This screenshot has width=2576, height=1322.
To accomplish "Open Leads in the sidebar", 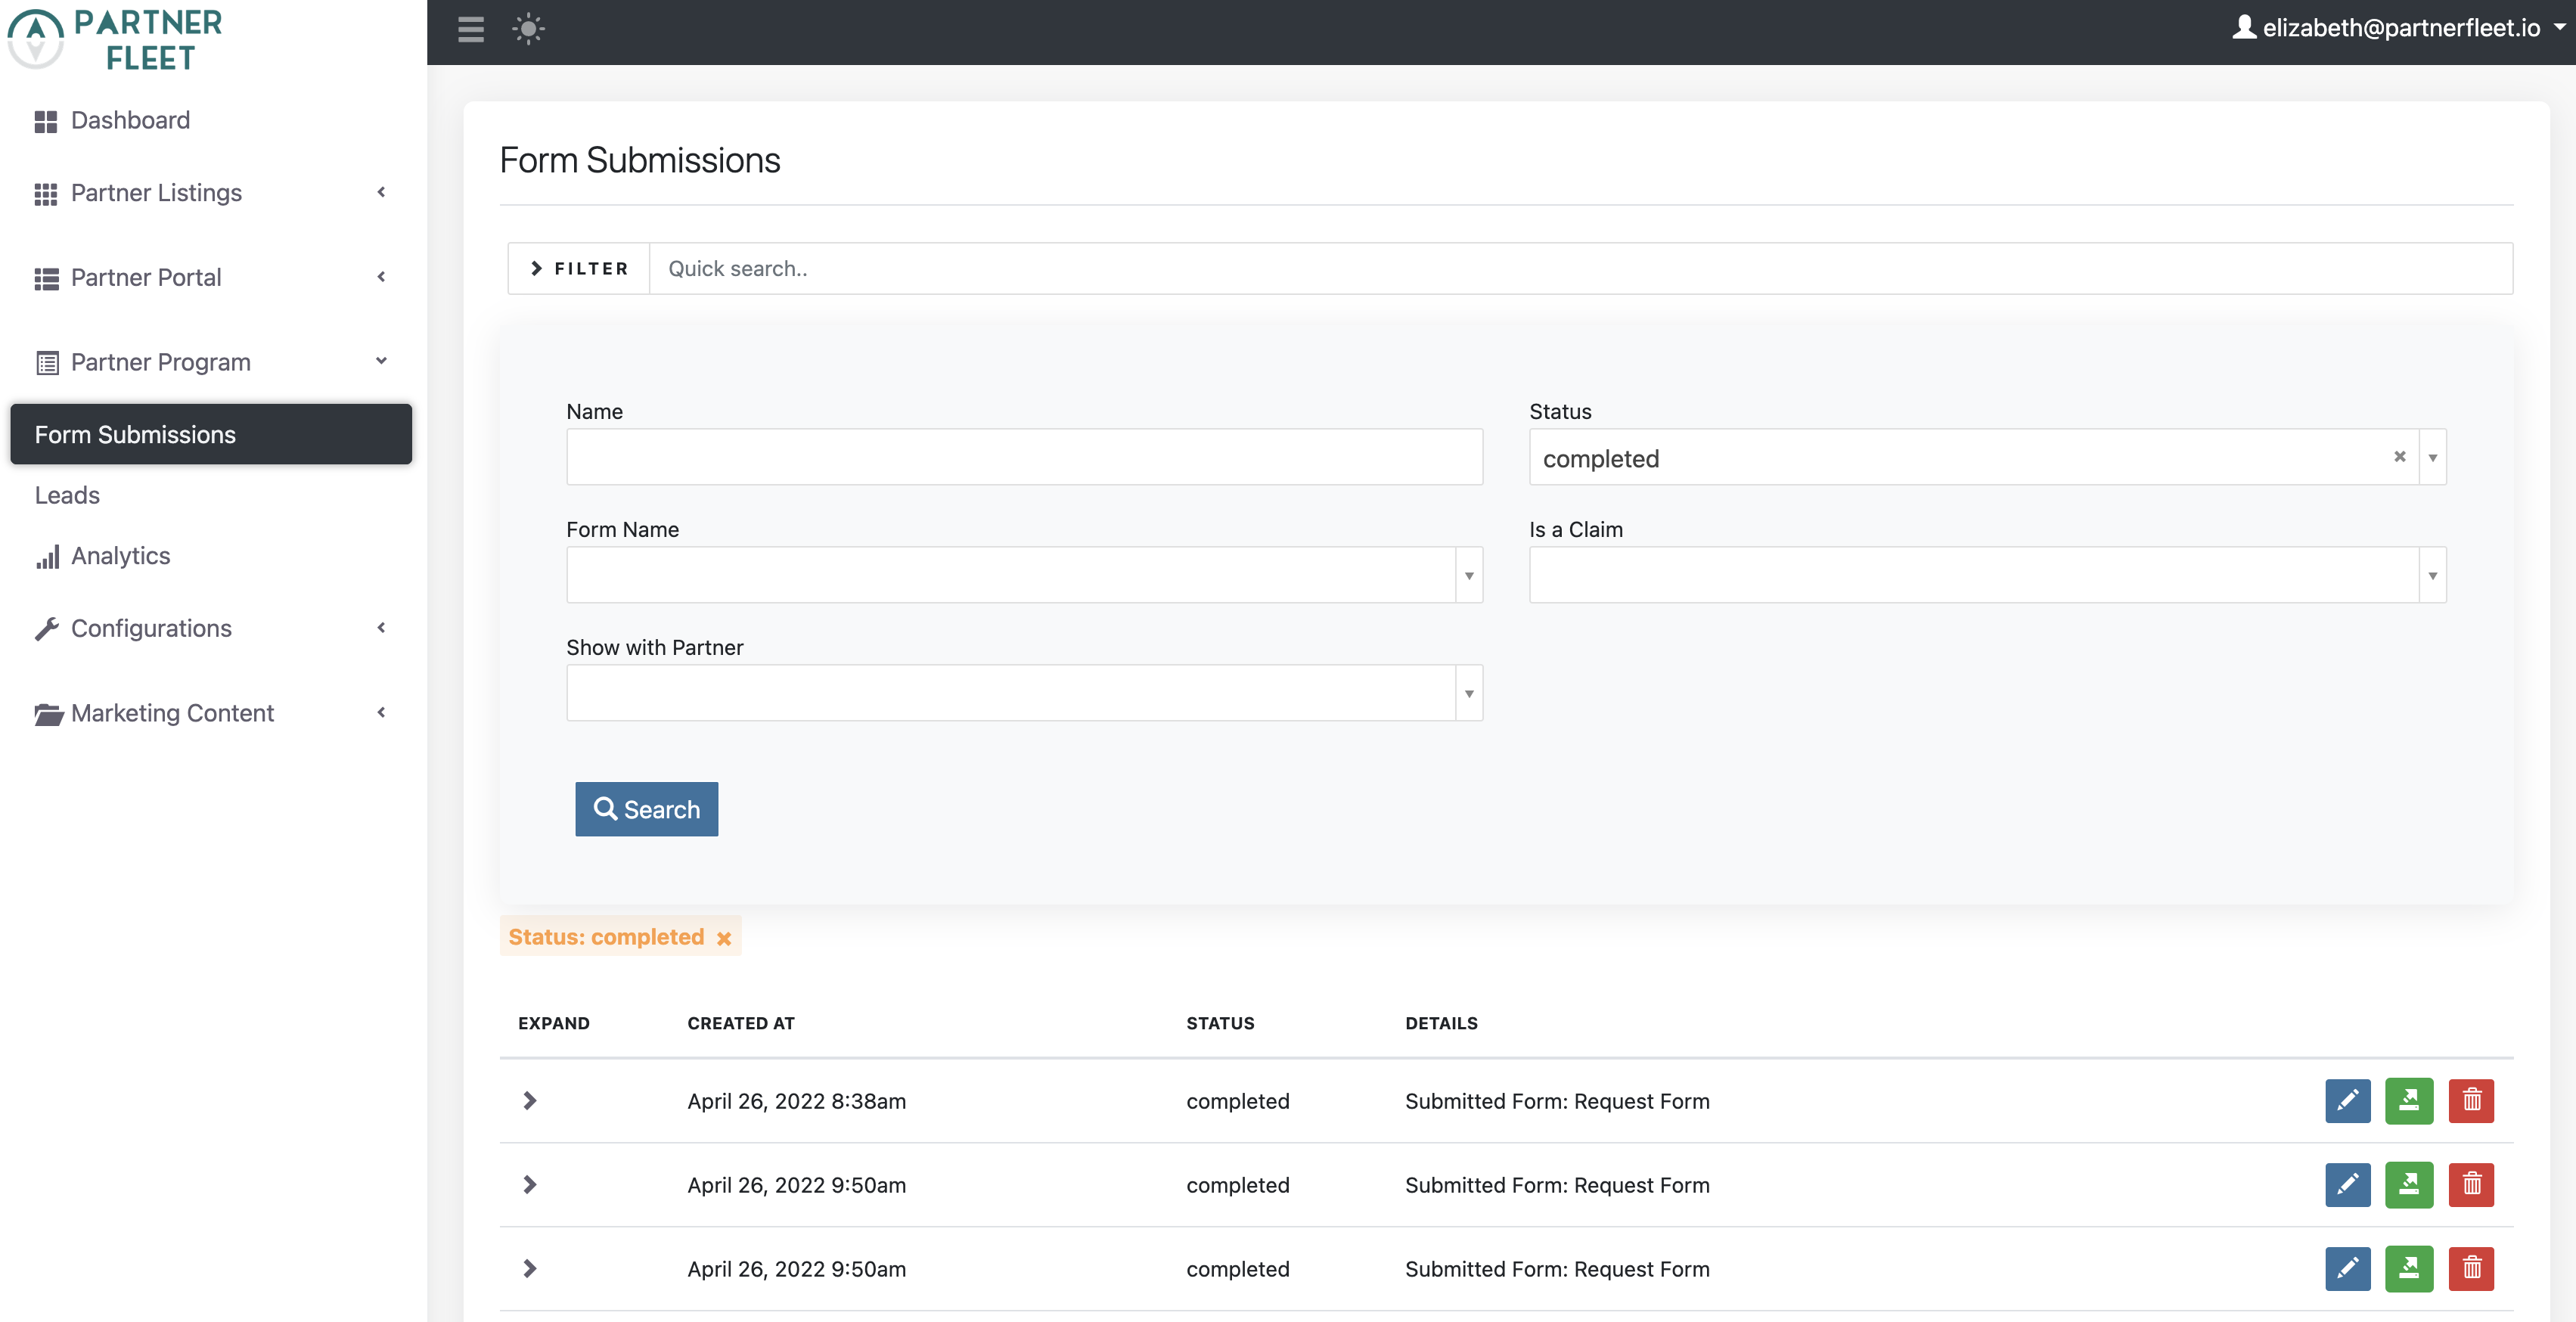I will (x=67, y=495).
